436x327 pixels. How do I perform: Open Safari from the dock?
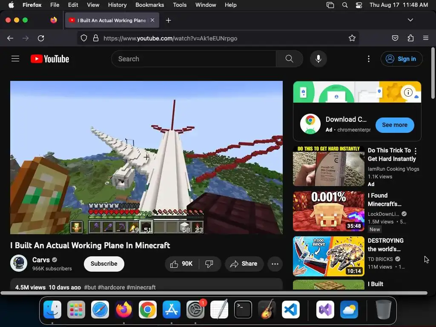tap(100, 310)
